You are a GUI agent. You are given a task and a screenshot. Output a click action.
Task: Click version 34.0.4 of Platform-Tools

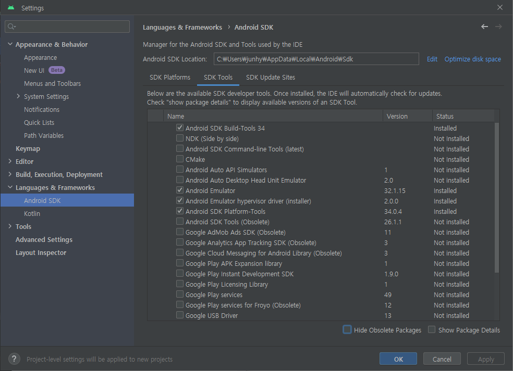[x=393, y=212]
